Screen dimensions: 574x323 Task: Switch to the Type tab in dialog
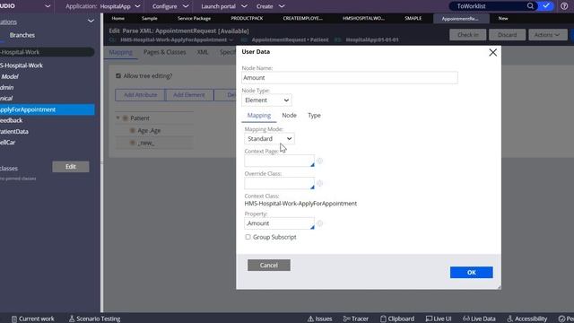314,116
